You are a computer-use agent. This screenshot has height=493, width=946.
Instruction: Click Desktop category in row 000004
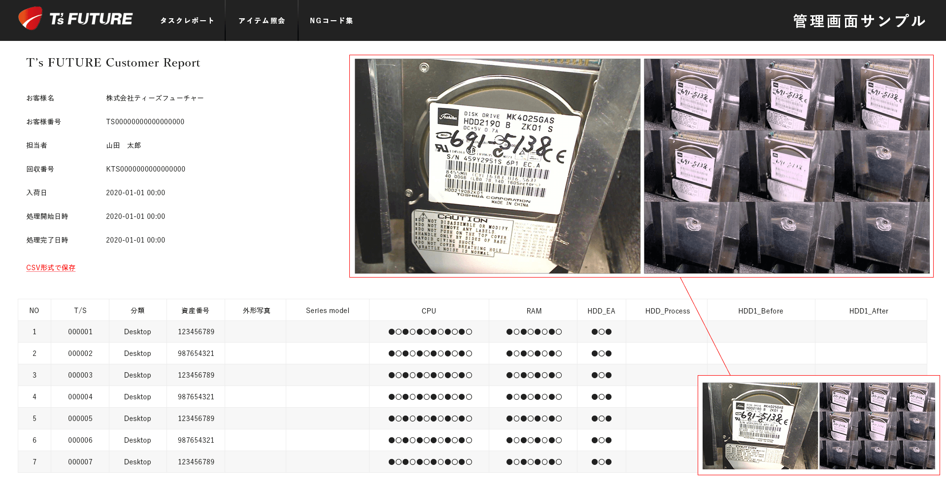pos(137,397)
